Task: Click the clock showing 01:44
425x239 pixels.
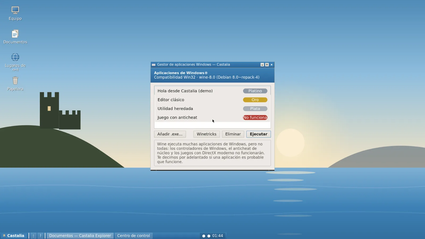Action: [218, 236]
